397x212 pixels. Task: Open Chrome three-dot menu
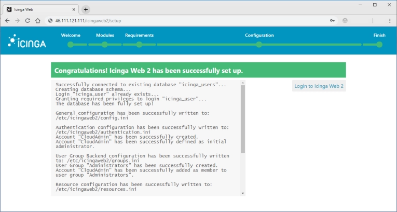coord(390,21)
